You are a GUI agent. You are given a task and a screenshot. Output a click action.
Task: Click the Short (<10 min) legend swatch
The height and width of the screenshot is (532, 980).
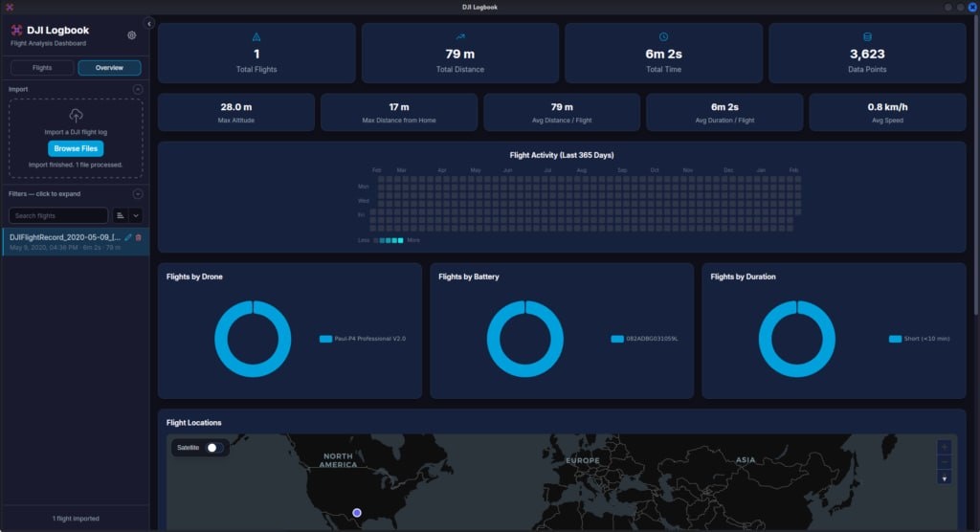[x=895, y=339]
